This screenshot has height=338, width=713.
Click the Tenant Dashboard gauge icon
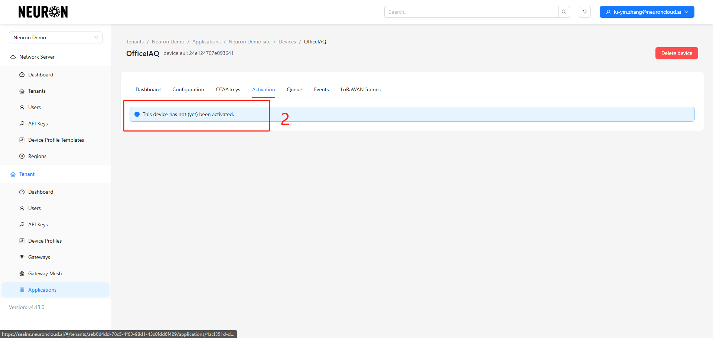(22, 192)
